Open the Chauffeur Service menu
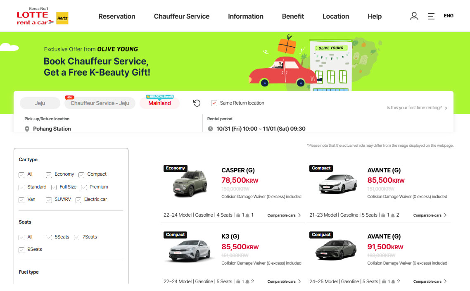Screen dimensions: 470x291 (182, 16)
